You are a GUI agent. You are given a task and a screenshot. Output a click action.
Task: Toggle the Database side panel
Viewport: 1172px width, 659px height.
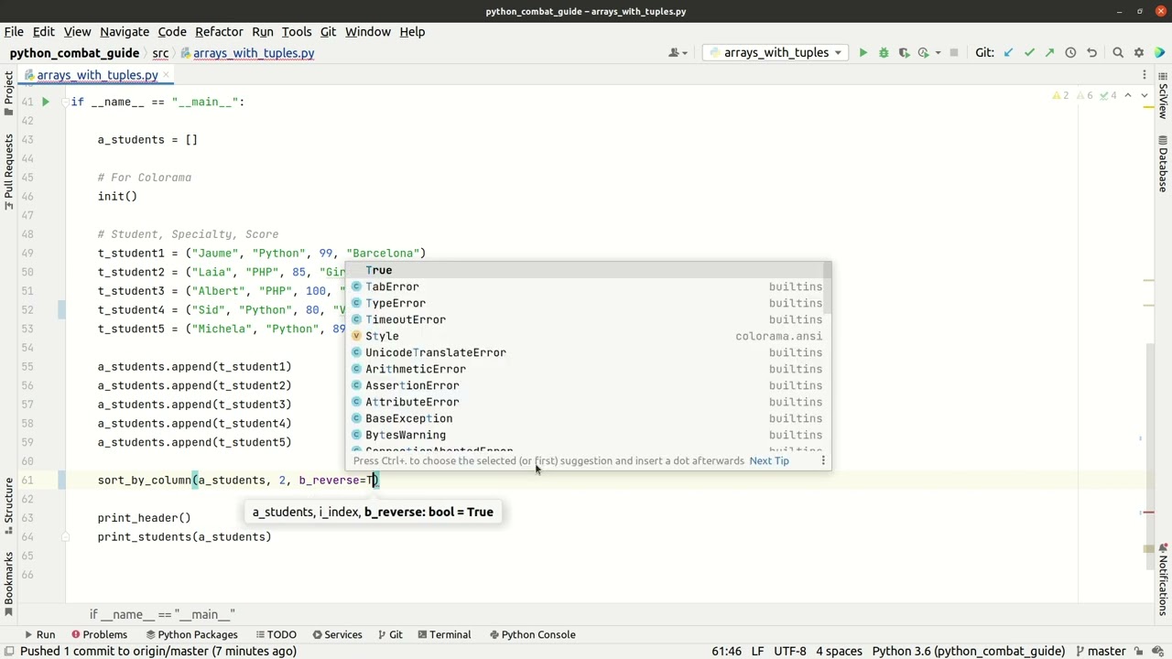[1163, 164]
